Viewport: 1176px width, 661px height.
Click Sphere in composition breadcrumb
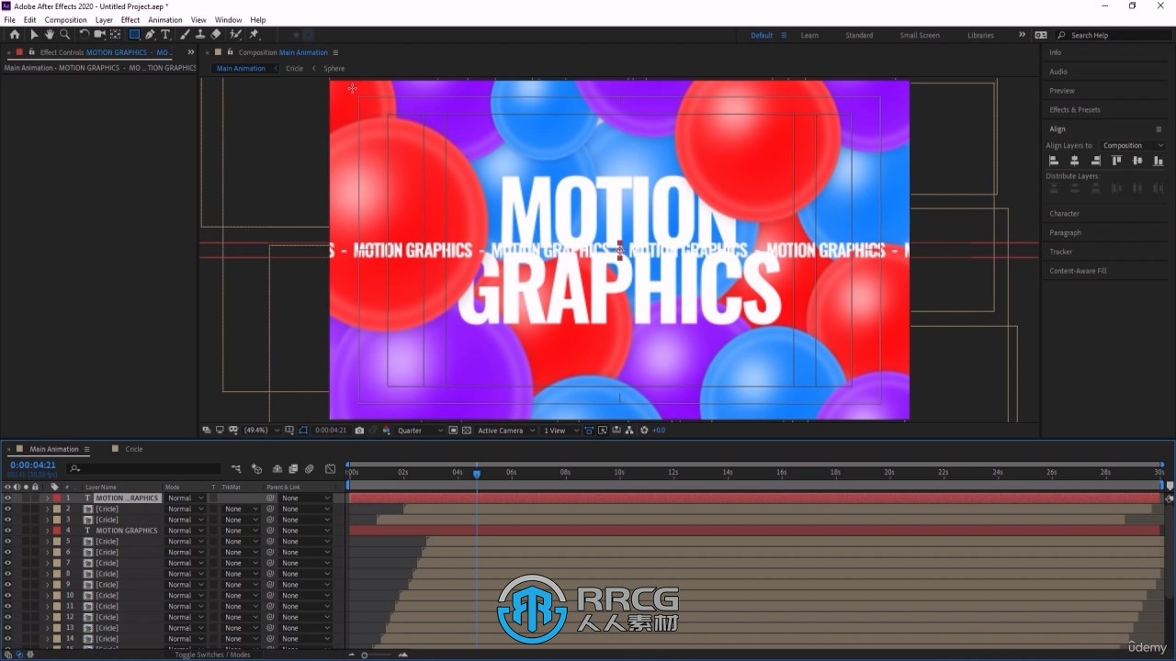334,68
